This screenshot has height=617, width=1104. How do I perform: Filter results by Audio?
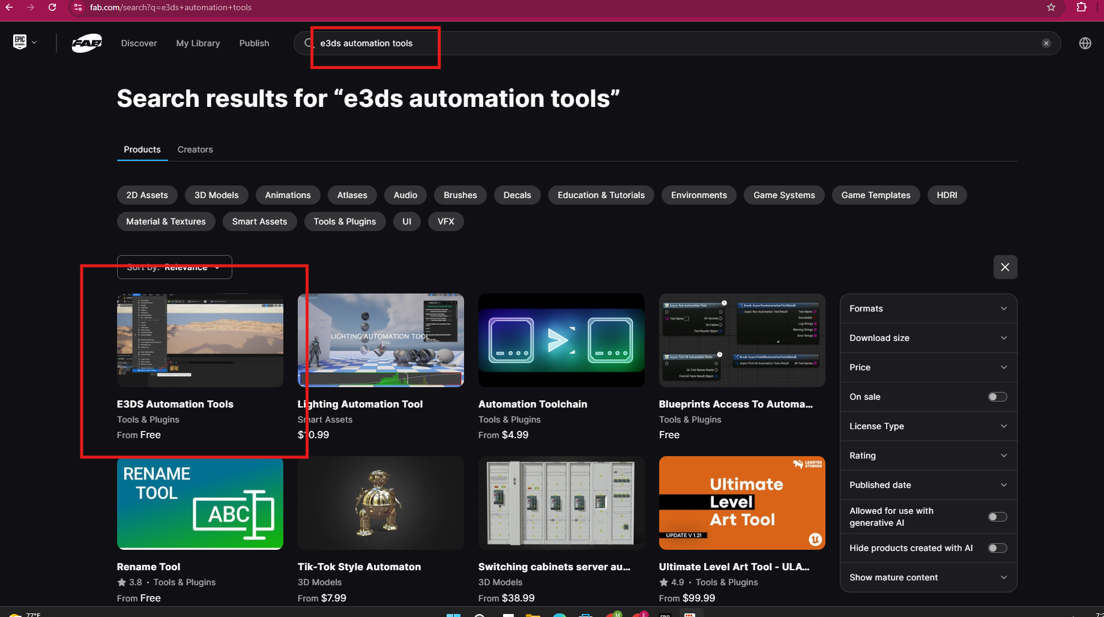[405, 195]
